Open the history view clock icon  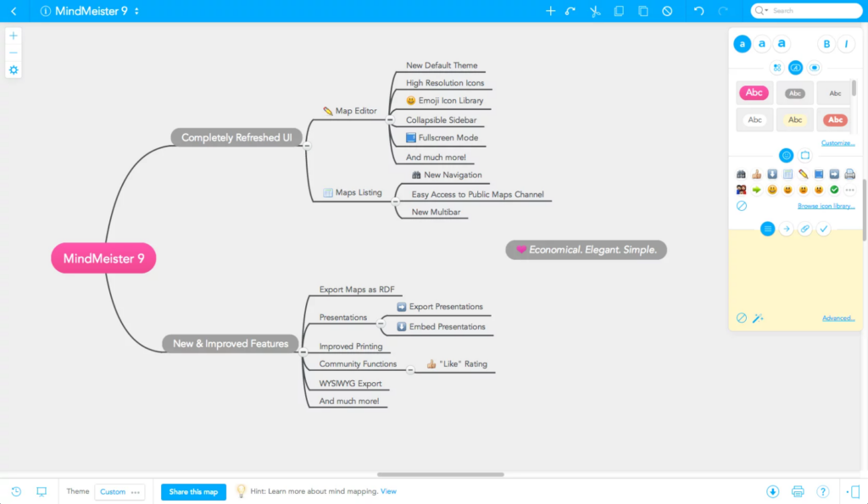click(16, 491)
